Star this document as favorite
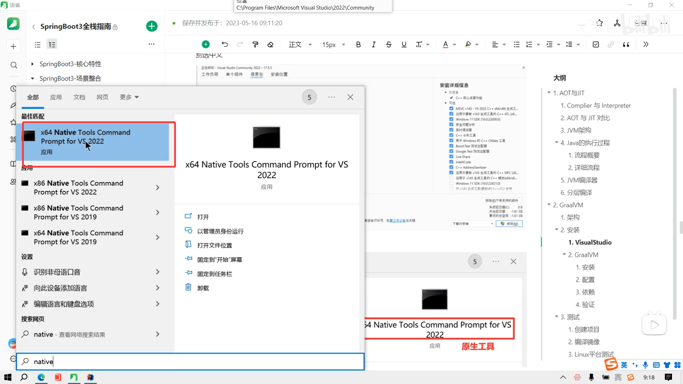 (599, 23)
